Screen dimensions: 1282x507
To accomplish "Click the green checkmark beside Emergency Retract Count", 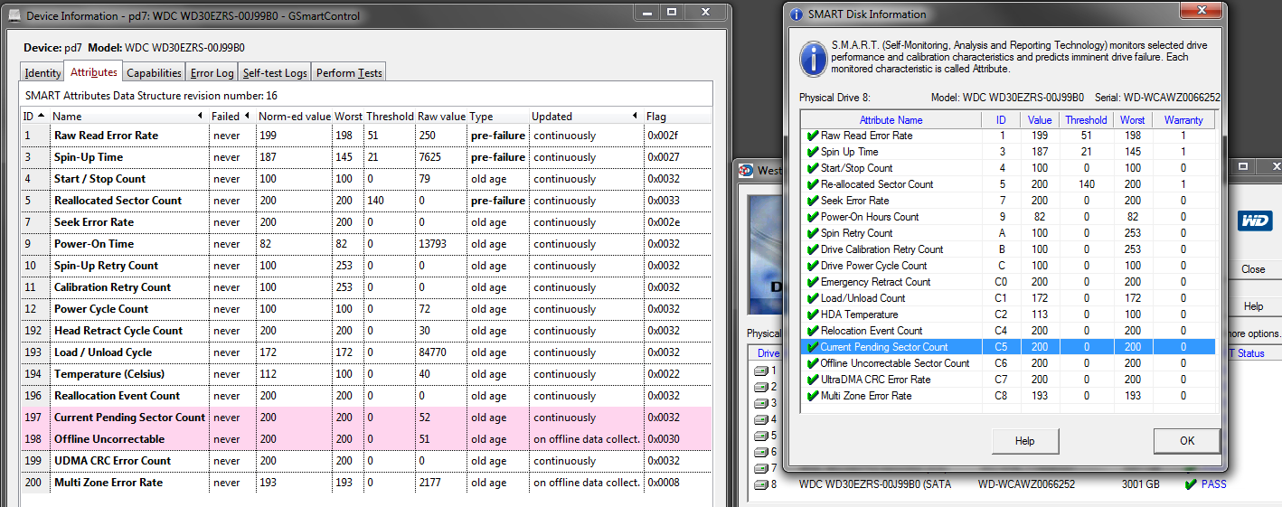I will [813, 282].
